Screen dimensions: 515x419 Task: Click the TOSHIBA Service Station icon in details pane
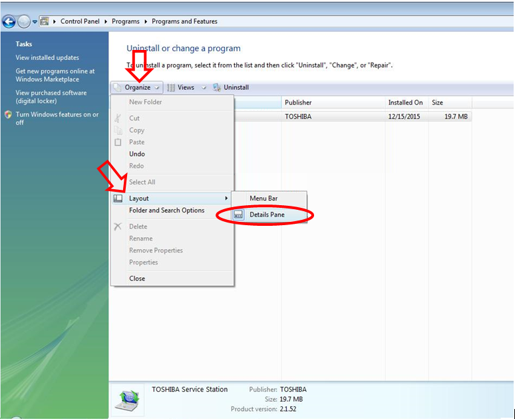point(128,398)
